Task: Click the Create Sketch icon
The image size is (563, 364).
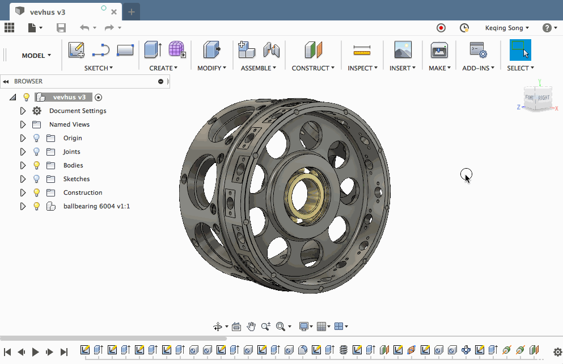Action: 76,50
